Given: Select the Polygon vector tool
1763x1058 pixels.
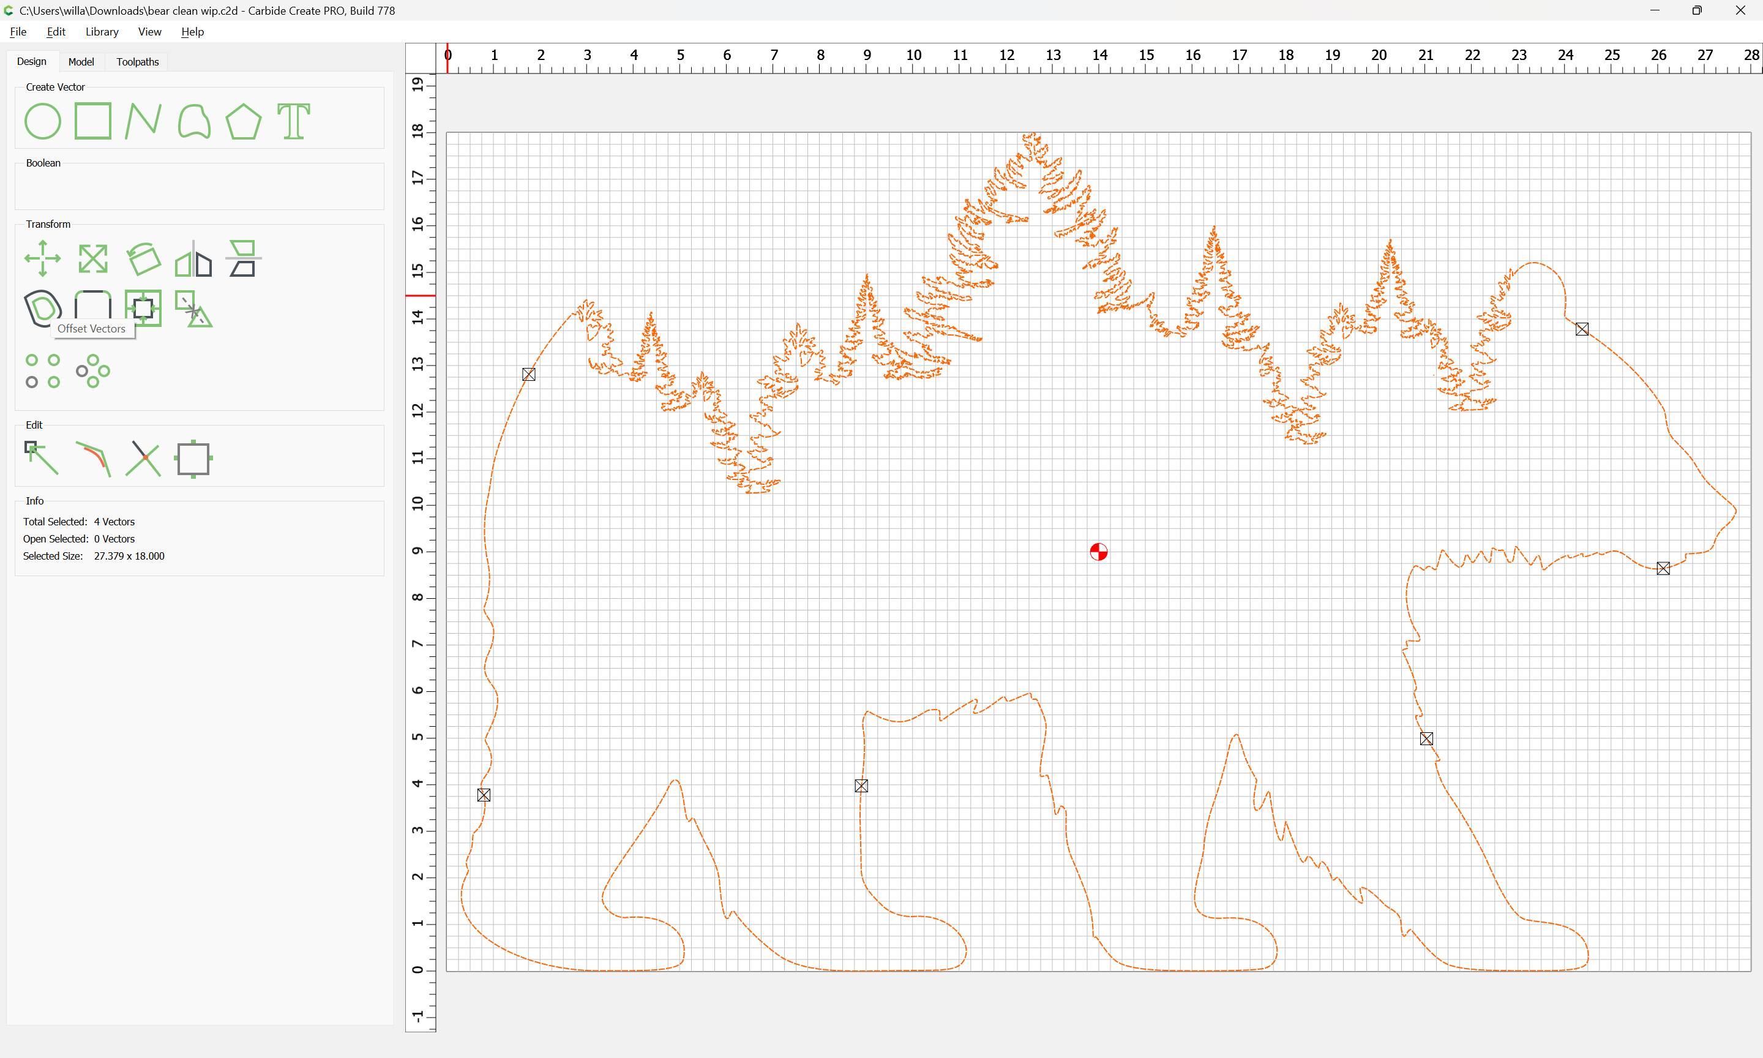Looking at the screenshot, I should [x=244, y=121].
